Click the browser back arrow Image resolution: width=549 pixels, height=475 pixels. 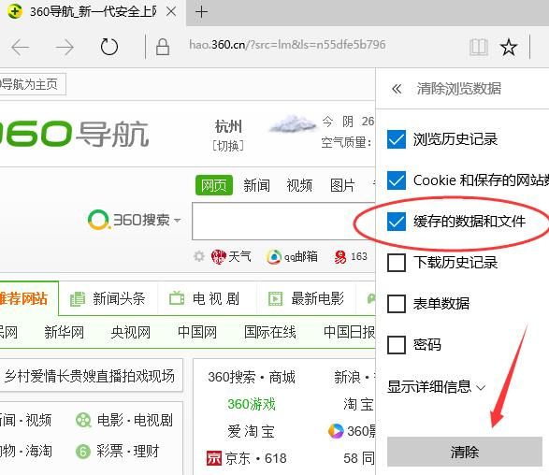click(20, 47)
